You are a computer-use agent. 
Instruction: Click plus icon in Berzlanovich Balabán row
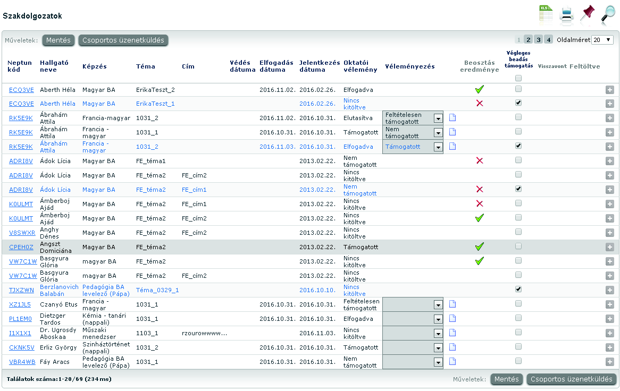tap(610, 290)
